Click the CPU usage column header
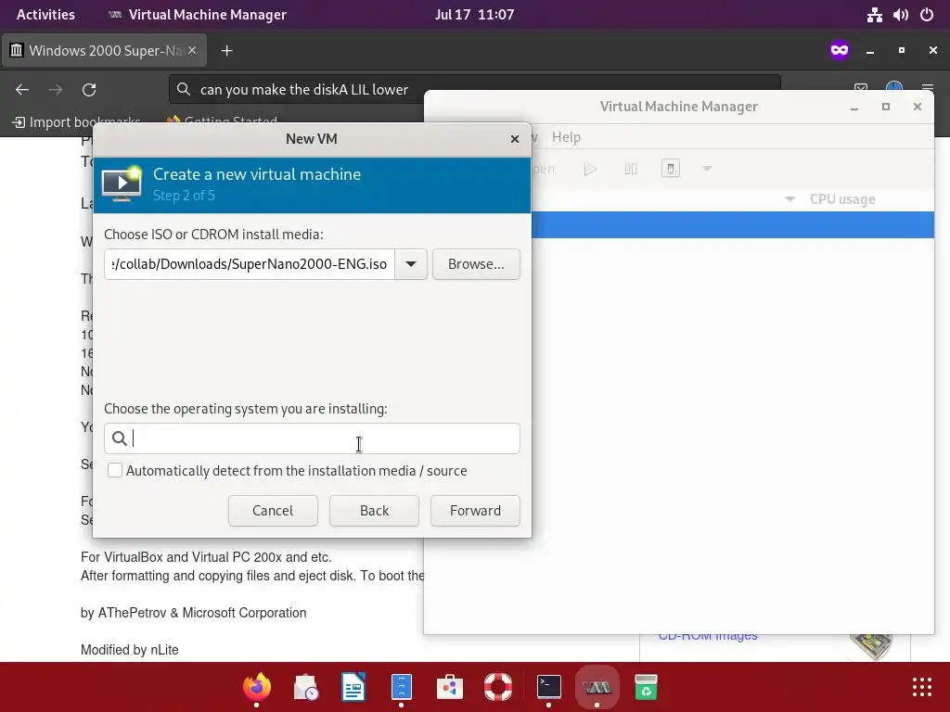 tap(842, 199)
